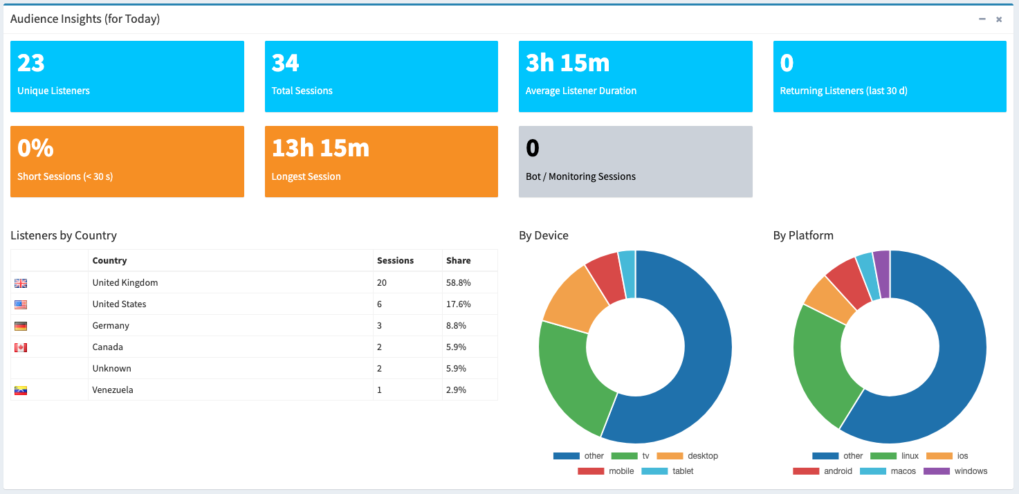Click the Bot / Monitoring Sessions card
Viewport: 1019px width, 494px height.
[636, 161]
